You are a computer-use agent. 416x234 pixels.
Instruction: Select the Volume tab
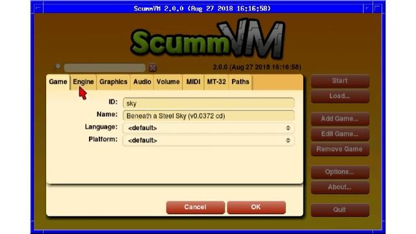click(x=168, y=82)
